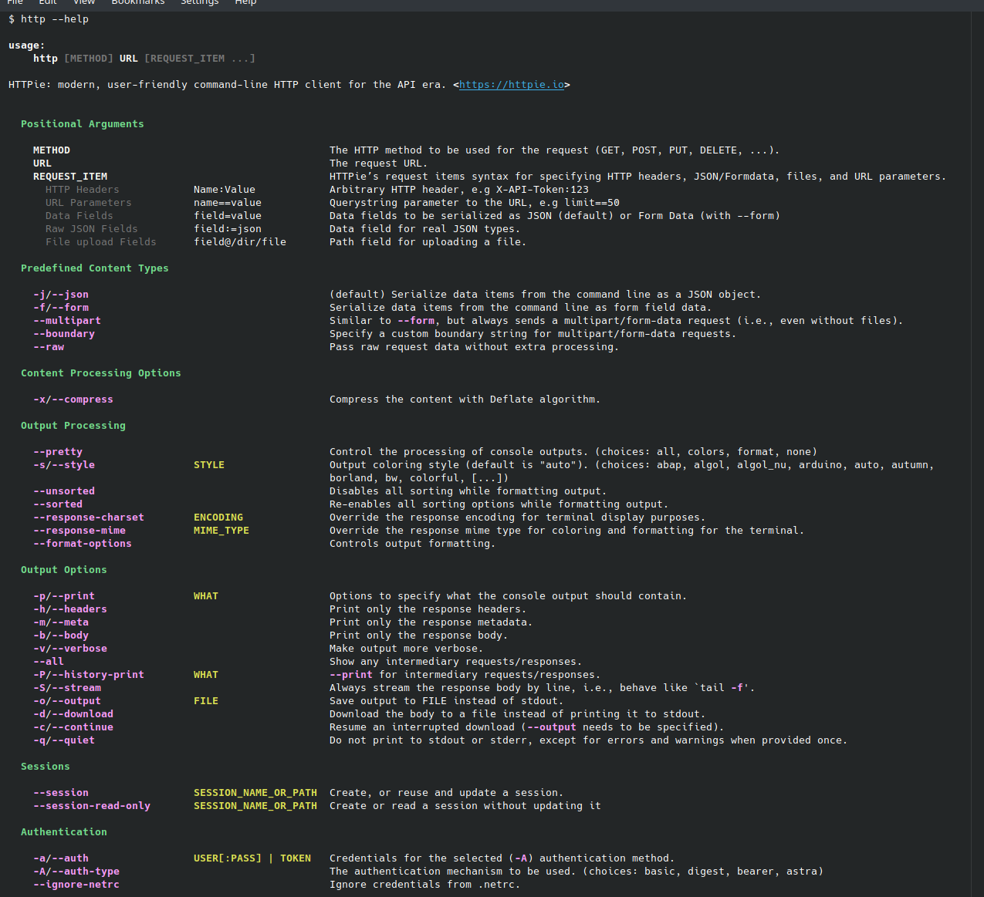Click the '-P/--history-print' option
Image resolution: width=984 pixels, height=897 pixels.
pos(89,675)
